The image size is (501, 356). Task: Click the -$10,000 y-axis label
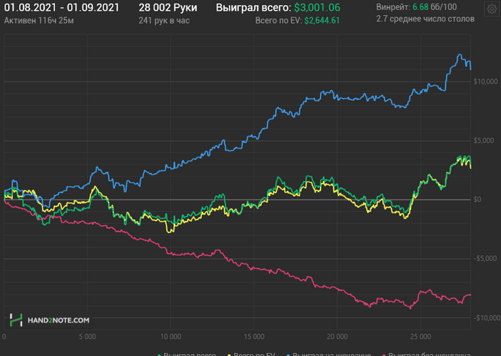(x=487, y=317)
